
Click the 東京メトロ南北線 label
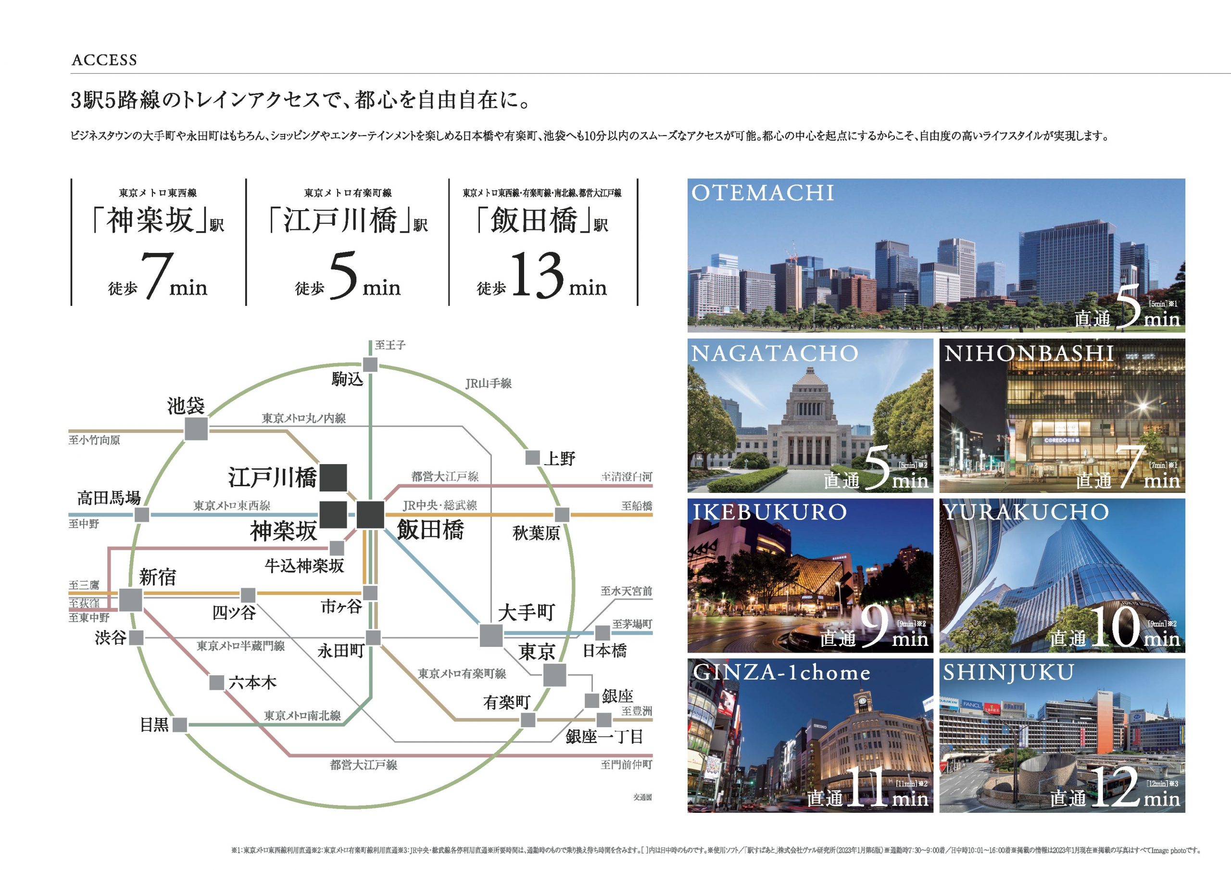(302, 716)
